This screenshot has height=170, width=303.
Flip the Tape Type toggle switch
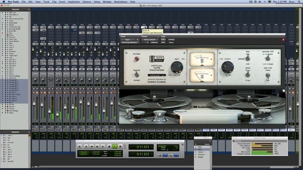pos(267,75)
